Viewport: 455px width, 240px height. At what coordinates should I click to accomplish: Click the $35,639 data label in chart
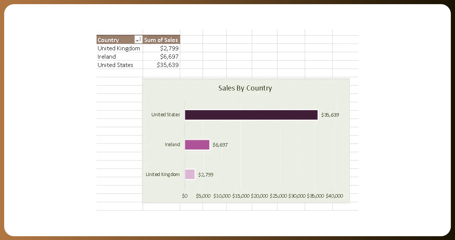point(330,115)
